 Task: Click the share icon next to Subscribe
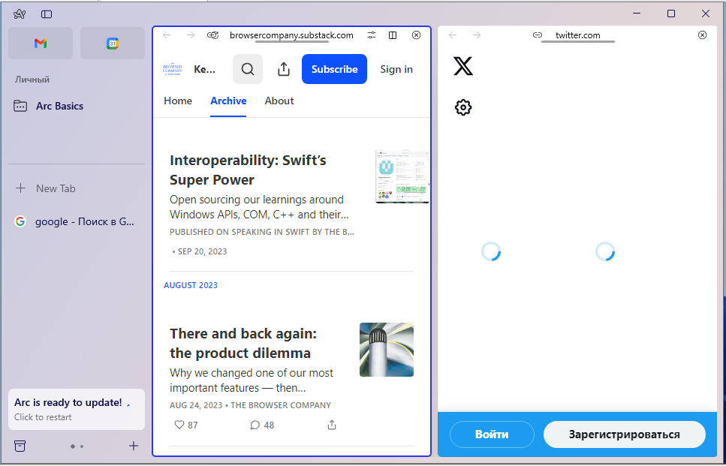pyautogui.click(x=284, y=69)
